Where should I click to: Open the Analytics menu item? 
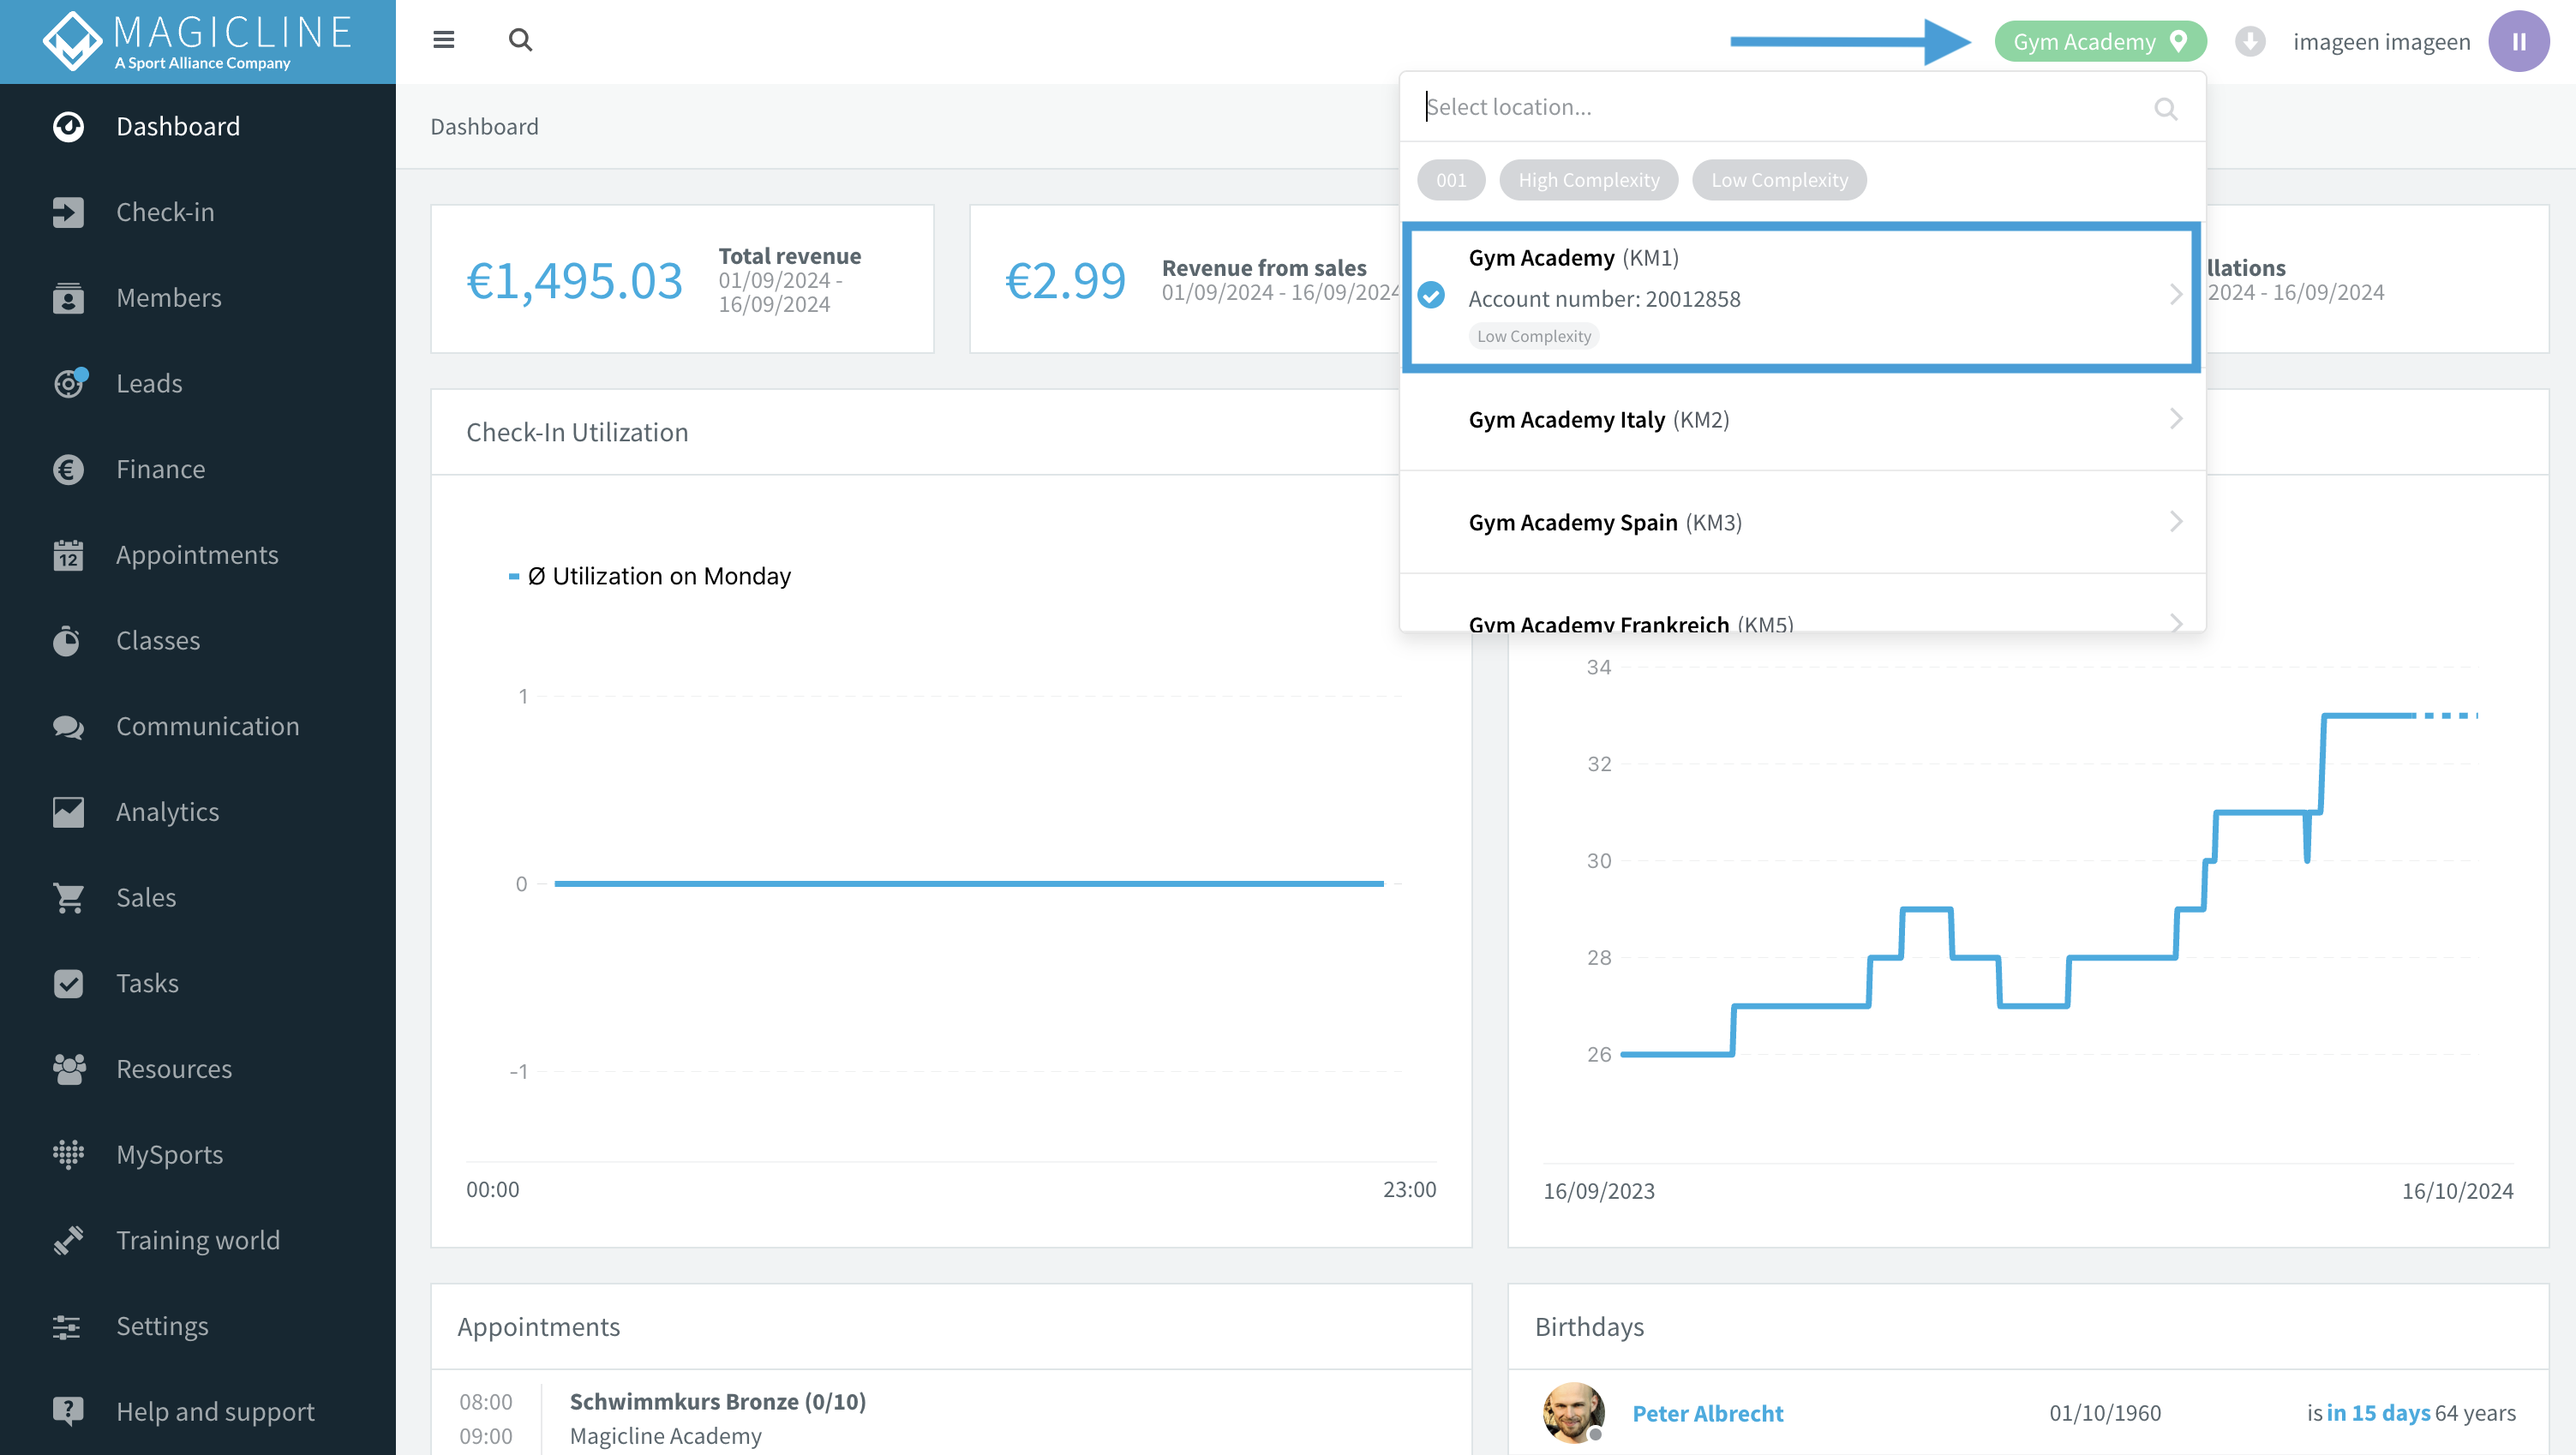coord(198,812)
